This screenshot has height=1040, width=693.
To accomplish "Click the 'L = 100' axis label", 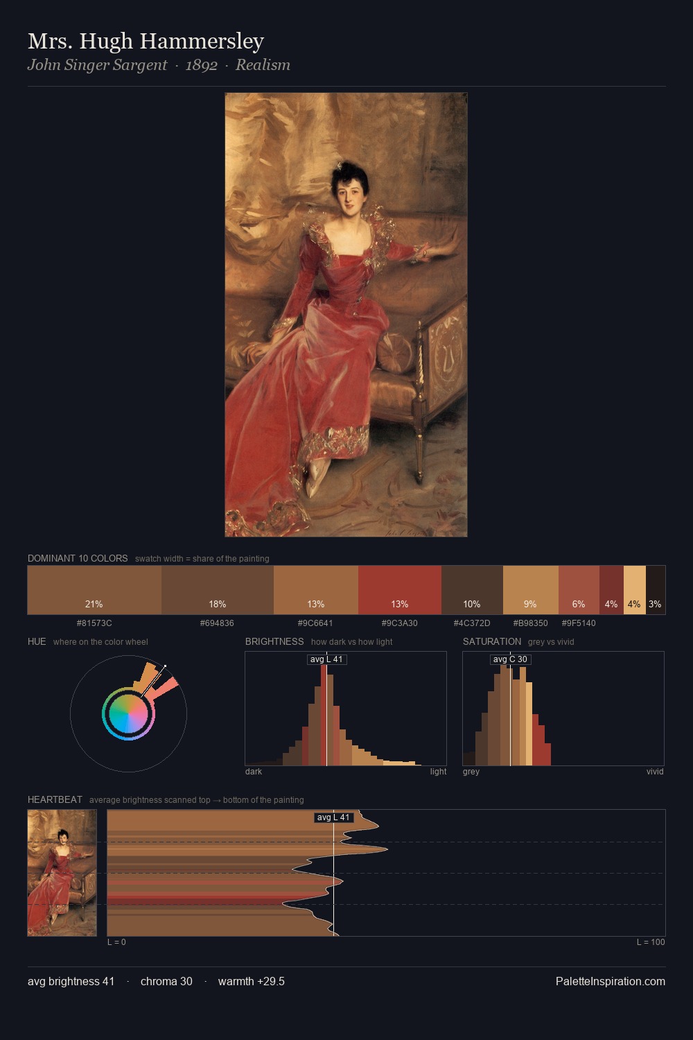I will click(651, 942).
